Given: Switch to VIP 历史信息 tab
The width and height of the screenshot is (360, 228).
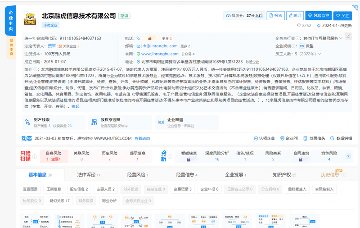Looking at the screenshot, I should [333, 175].
